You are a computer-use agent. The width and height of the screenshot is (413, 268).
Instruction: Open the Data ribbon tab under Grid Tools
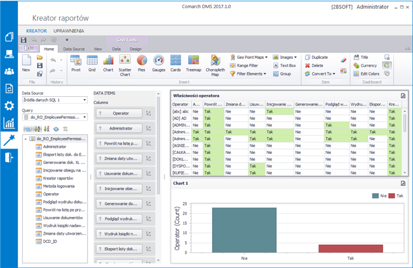(x=116, y=49)
